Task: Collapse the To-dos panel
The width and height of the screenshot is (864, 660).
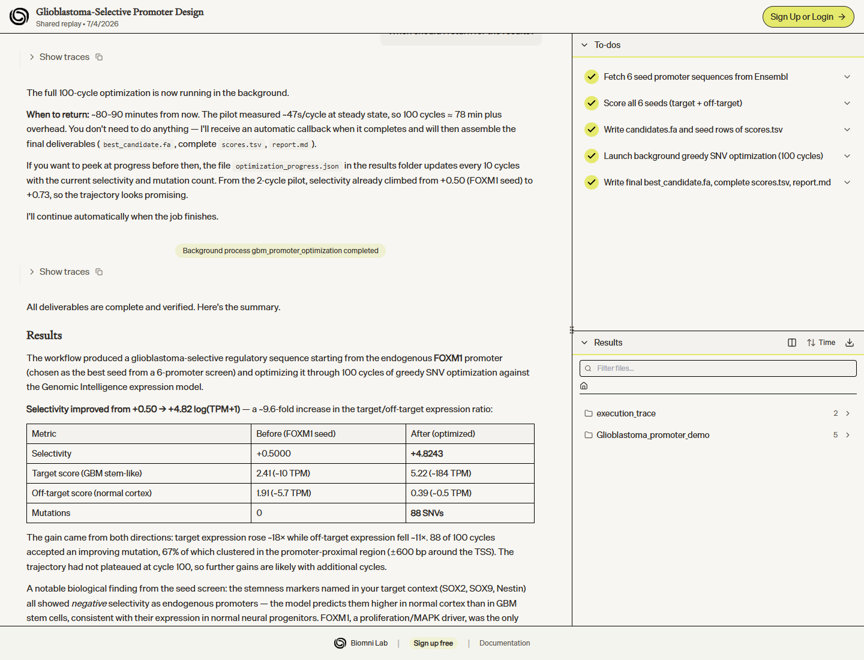Action: point(584,45)
